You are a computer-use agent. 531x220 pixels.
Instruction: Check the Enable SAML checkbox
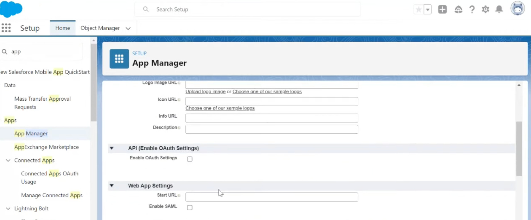coord(190,208)
